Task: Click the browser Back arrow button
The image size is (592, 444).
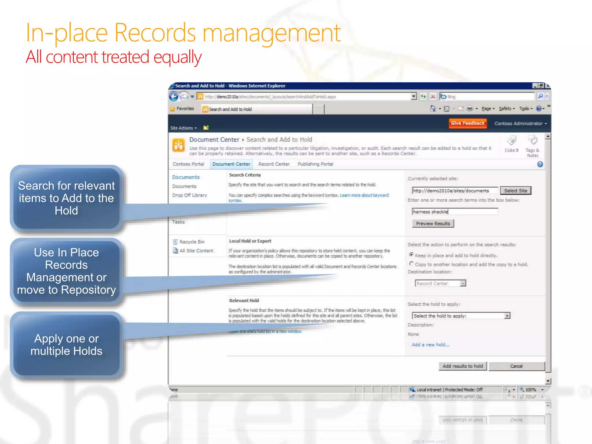Action: [174, 97]
